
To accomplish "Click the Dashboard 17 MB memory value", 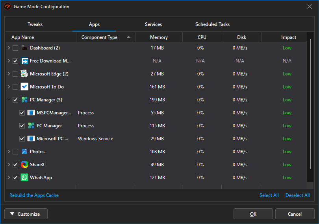I will 157,48.
